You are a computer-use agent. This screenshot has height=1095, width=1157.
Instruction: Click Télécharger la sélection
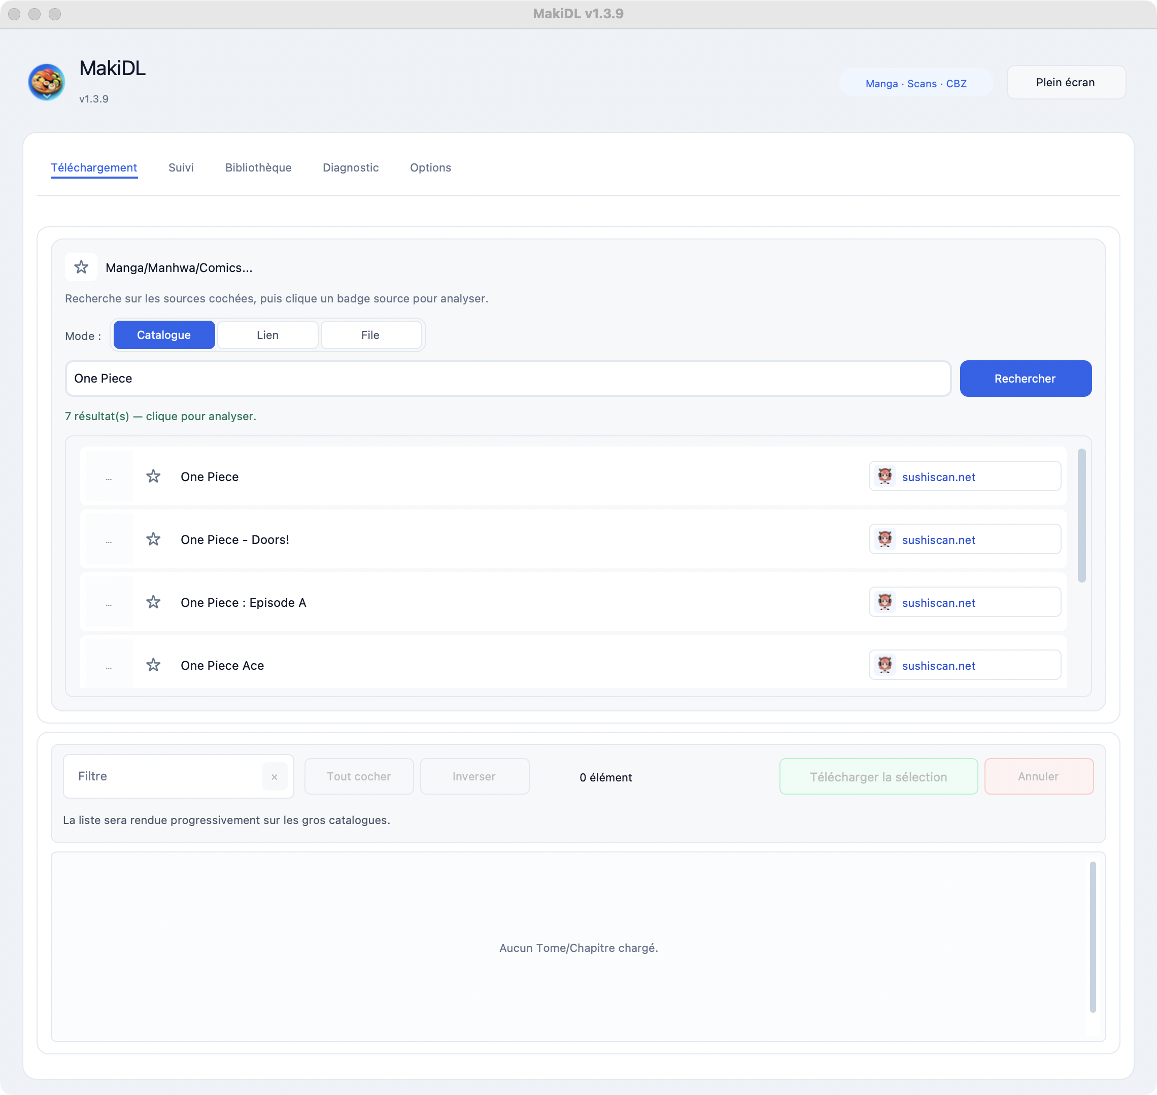point(878,776)
